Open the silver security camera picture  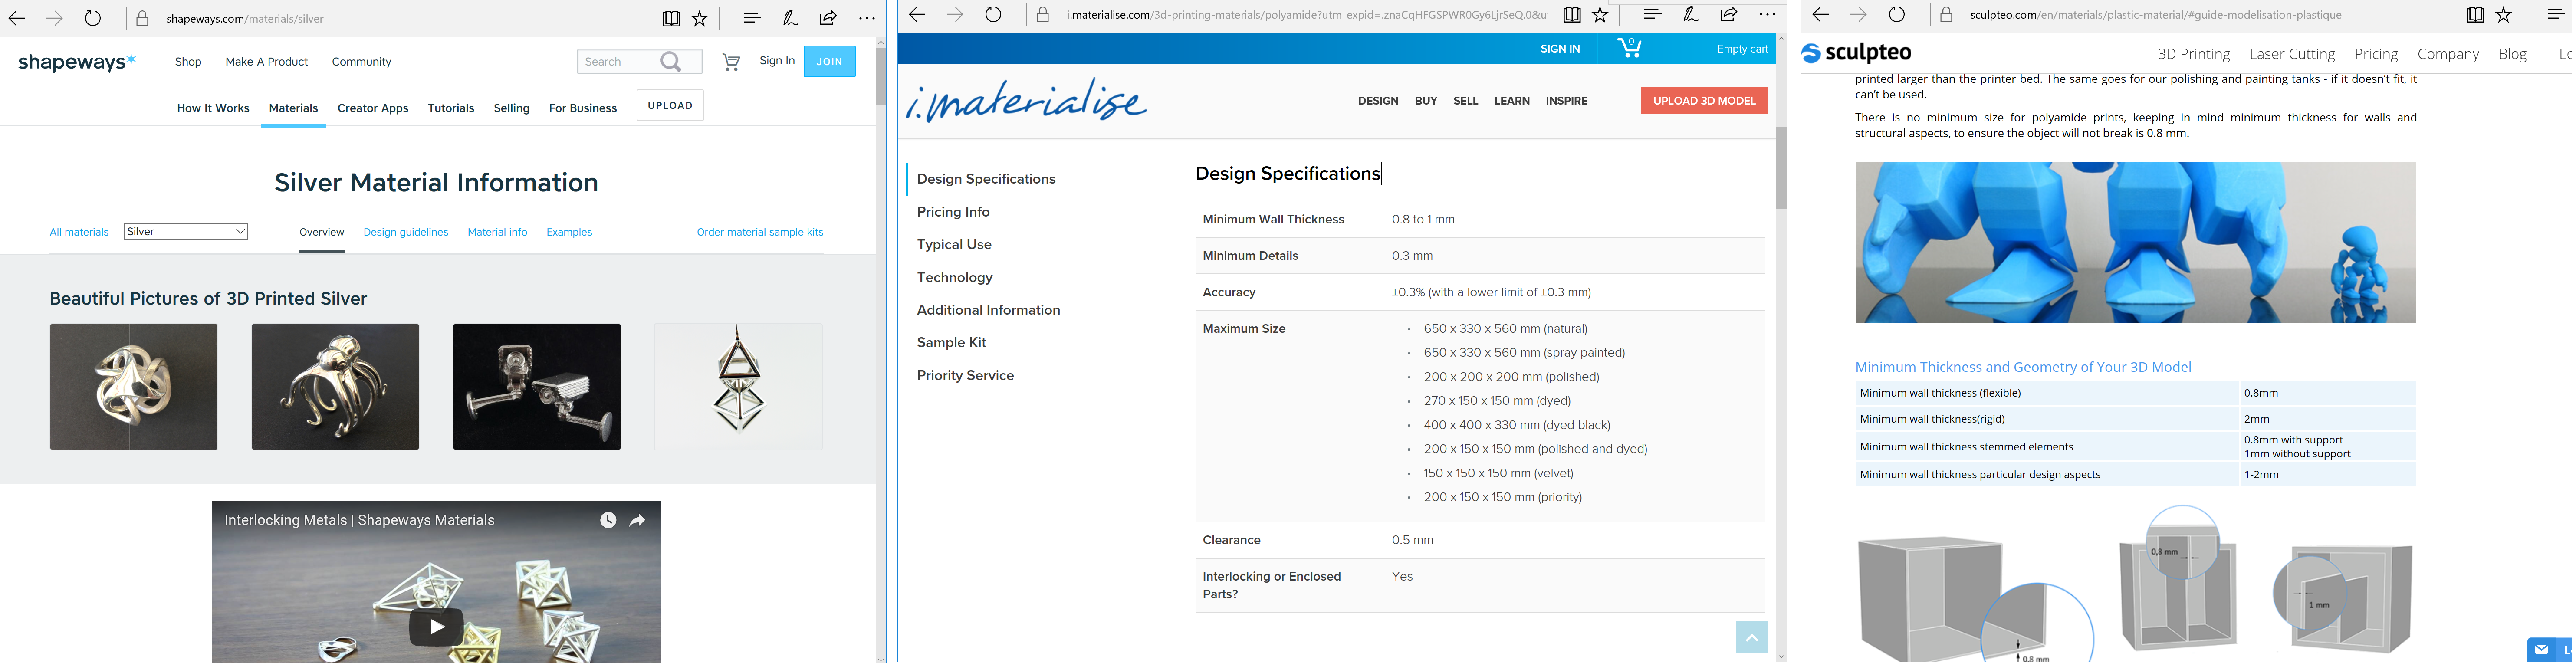tap(537, 386)
